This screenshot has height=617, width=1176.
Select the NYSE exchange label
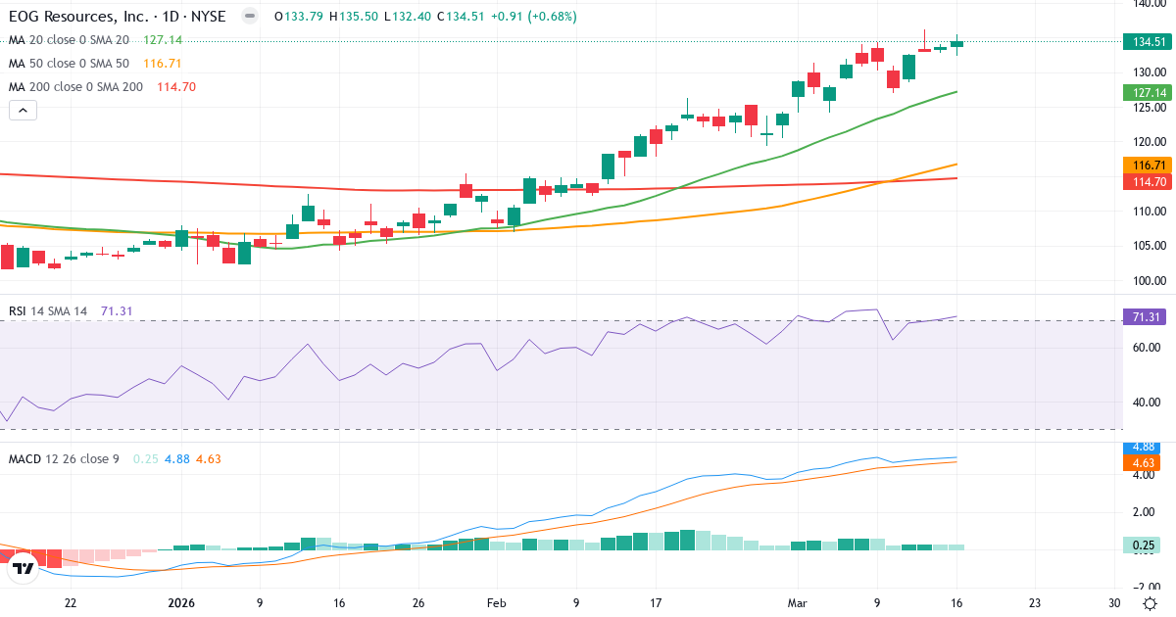point(207,17)
